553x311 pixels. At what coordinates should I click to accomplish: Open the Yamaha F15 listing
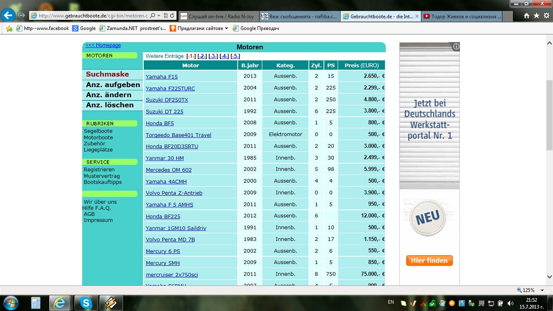pyautogui.click(x=162, y=77)
